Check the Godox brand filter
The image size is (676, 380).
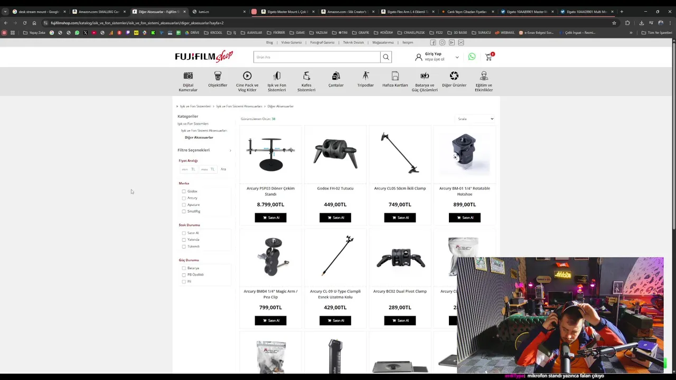tap(184, 192)
